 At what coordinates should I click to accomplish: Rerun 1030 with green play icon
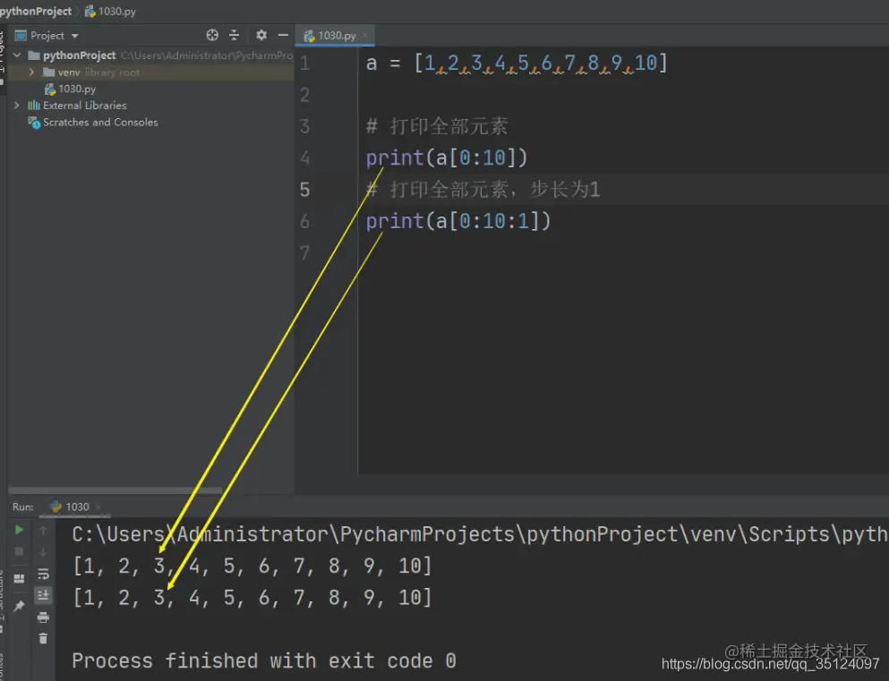point(19,530)
